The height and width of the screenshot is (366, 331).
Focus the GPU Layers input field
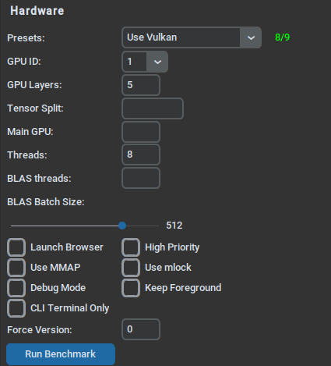141,85
